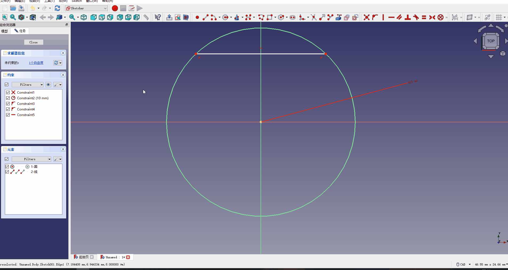Collapse the 求解器信息 panel
Image resolution: width=508 pixels, height=270 pixels.
tap(63, 53)
